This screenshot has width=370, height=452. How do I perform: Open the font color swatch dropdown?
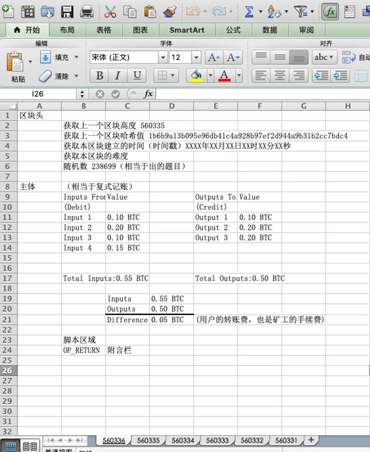(x=238, y=75)
